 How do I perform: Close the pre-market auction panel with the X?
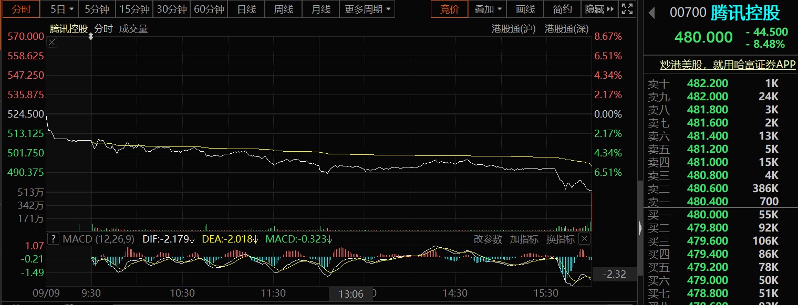click(52, 43)
